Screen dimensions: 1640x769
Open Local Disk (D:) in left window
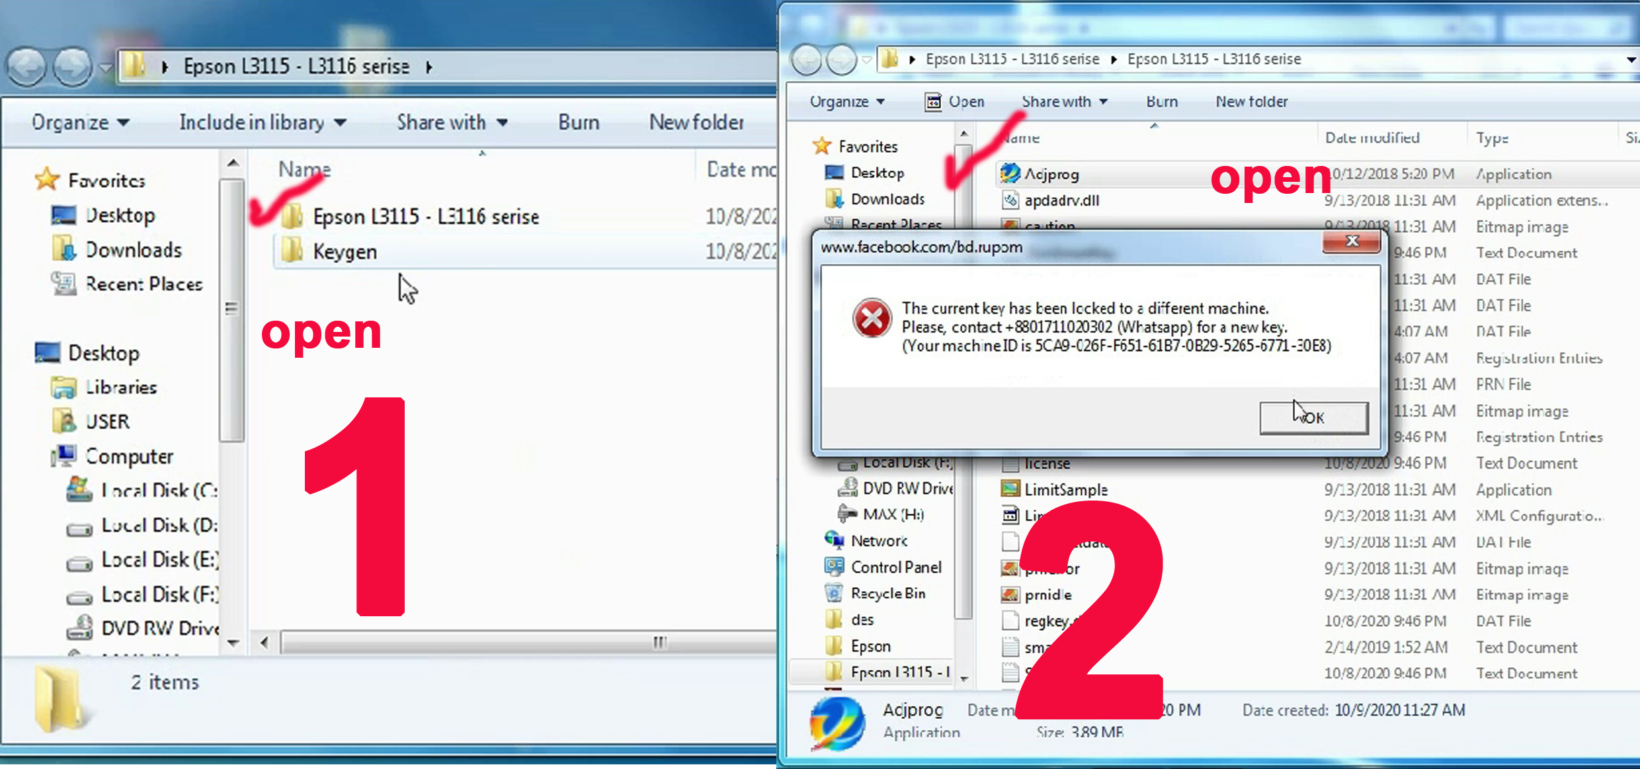(x=142, y=526)
